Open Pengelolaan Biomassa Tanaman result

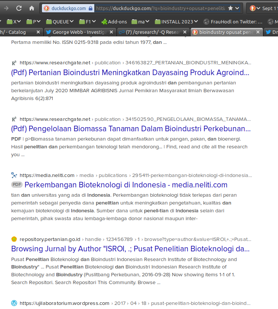(131, 129)
